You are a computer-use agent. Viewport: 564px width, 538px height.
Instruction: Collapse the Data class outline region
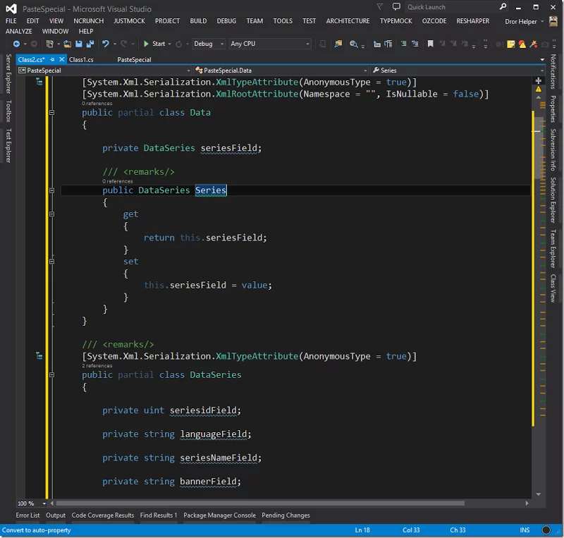(x=51, y=112)
